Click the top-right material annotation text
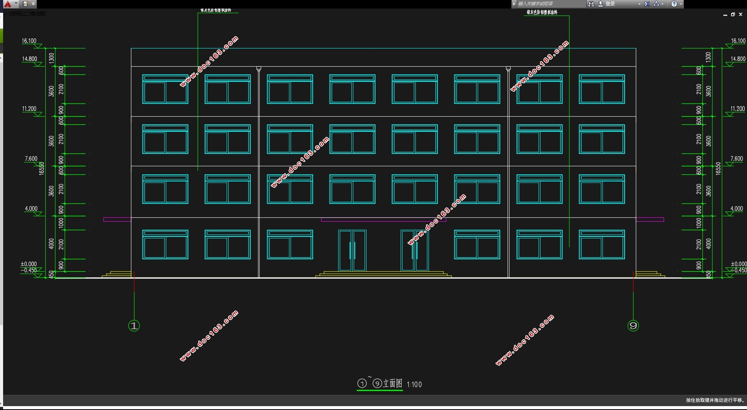Viewport: 747px width, 410px height. (542, 12)
